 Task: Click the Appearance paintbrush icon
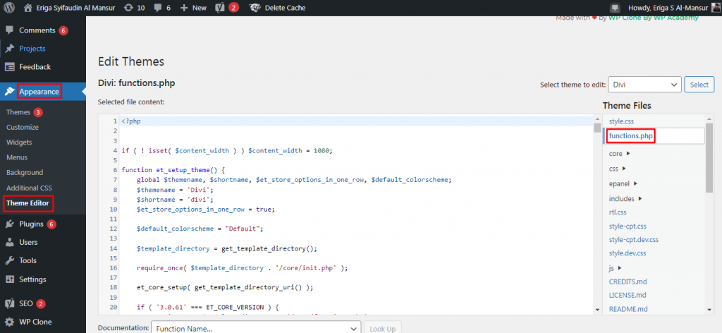[x=9, y=92]
